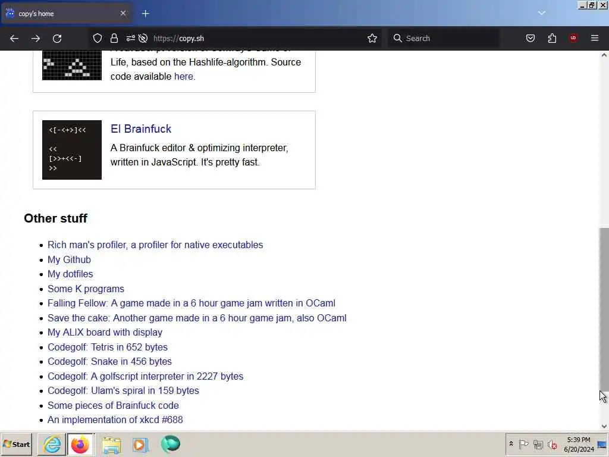Click the blocked autoplay icon in address bar
The image size is (609, 457).
click(143, 38)
